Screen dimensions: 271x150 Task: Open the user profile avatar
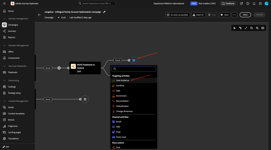click(267, 4)
